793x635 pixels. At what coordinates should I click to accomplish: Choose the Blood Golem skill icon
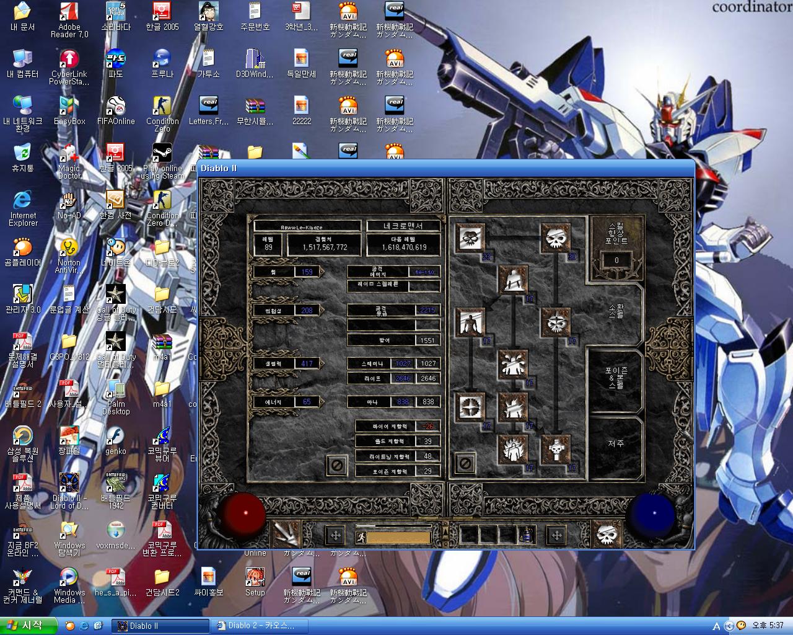pyautogui.click(x=513, y=365)
